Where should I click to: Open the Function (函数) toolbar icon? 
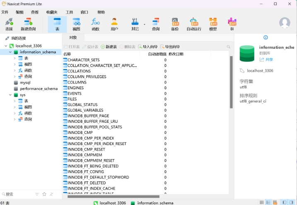95,24
